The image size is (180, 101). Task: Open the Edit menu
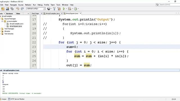click(2, 5)
